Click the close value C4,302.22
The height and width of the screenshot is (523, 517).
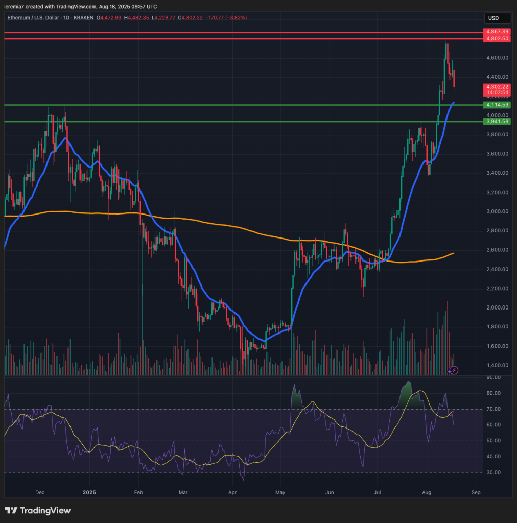pos(190,18)
